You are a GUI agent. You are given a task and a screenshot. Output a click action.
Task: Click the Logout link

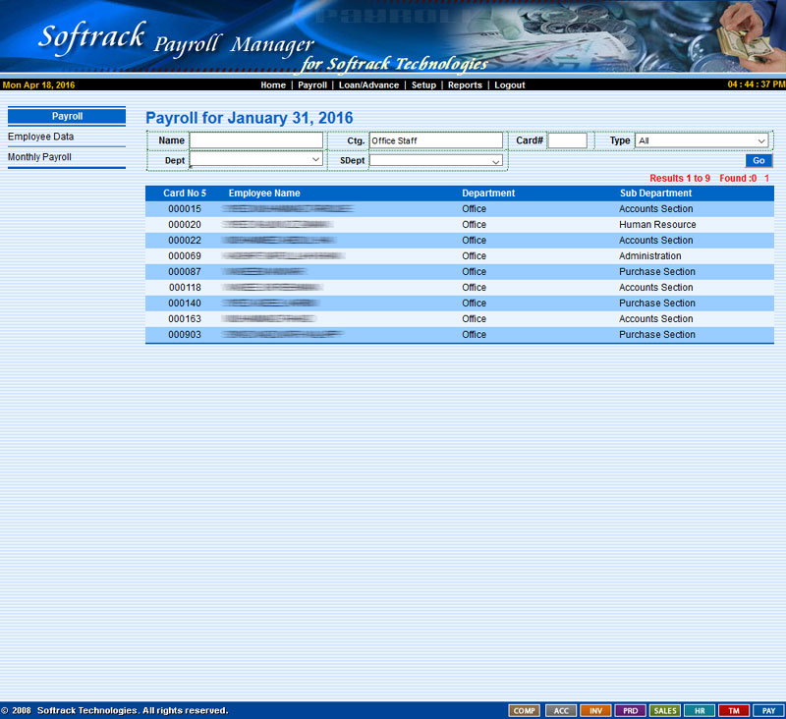510,85
